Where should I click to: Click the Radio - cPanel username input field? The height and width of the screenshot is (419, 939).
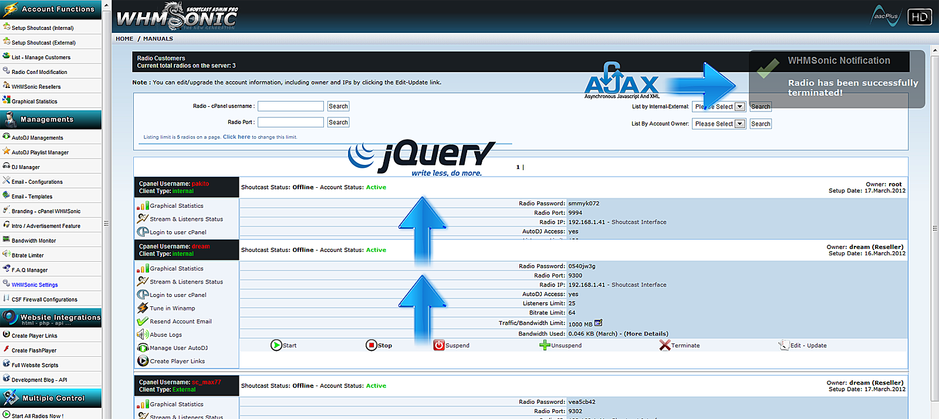tap(291, 106)
